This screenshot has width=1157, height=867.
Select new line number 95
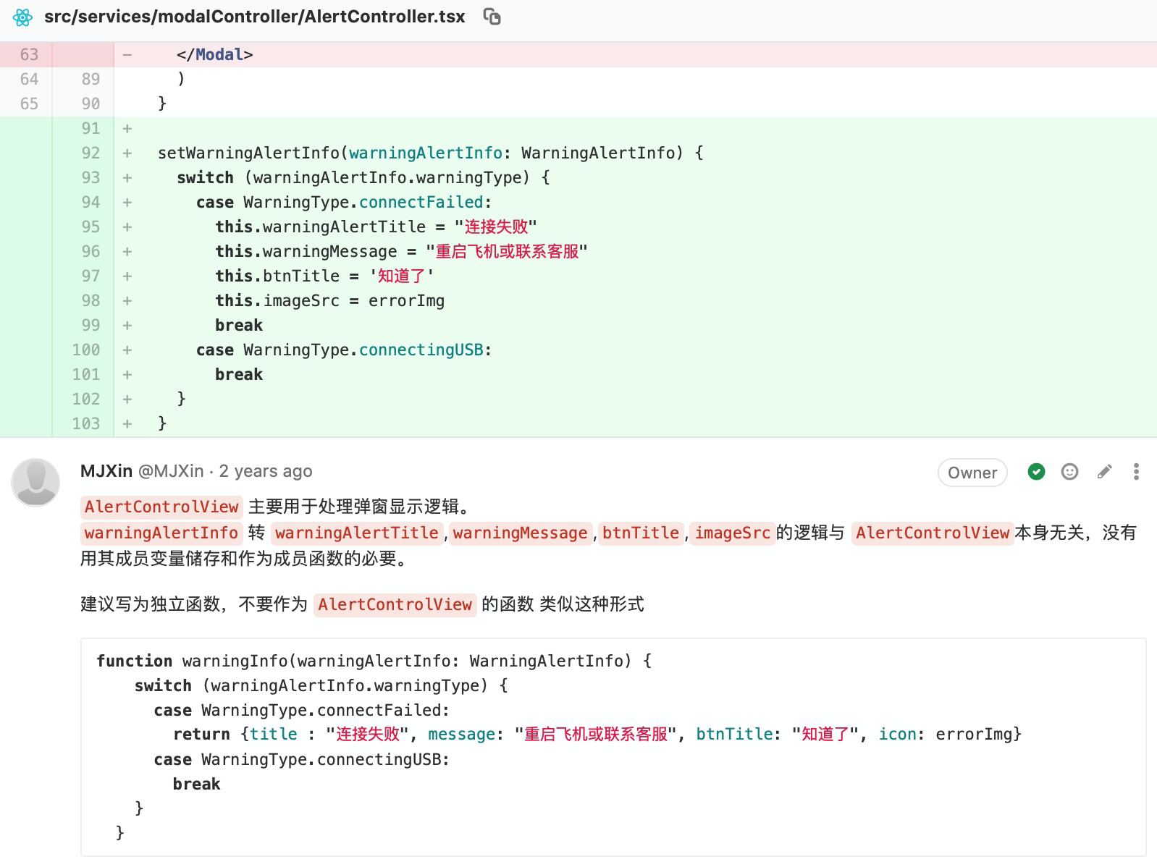coord(91,227)
